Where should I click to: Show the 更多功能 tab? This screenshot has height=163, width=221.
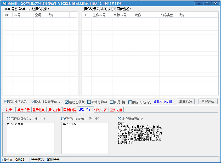[116, 110]
